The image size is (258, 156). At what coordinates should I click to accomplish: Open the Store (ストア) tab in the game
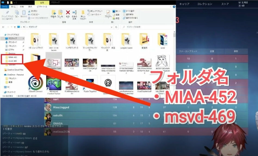pos(225,4)
